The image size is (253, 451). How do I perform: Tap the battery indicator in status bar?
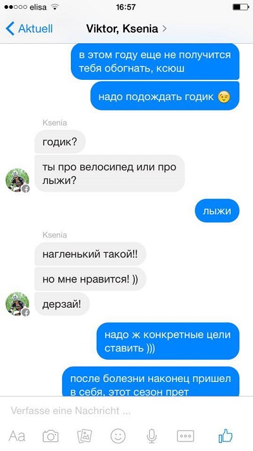[240, 7]
